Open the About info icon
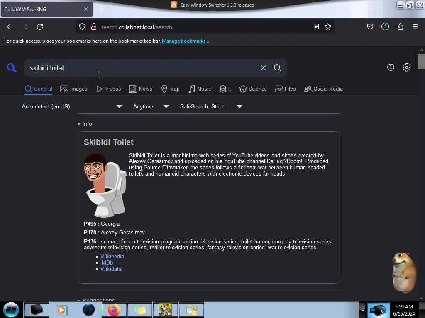Viewport: 425px width, 318px height. [391, 67]
